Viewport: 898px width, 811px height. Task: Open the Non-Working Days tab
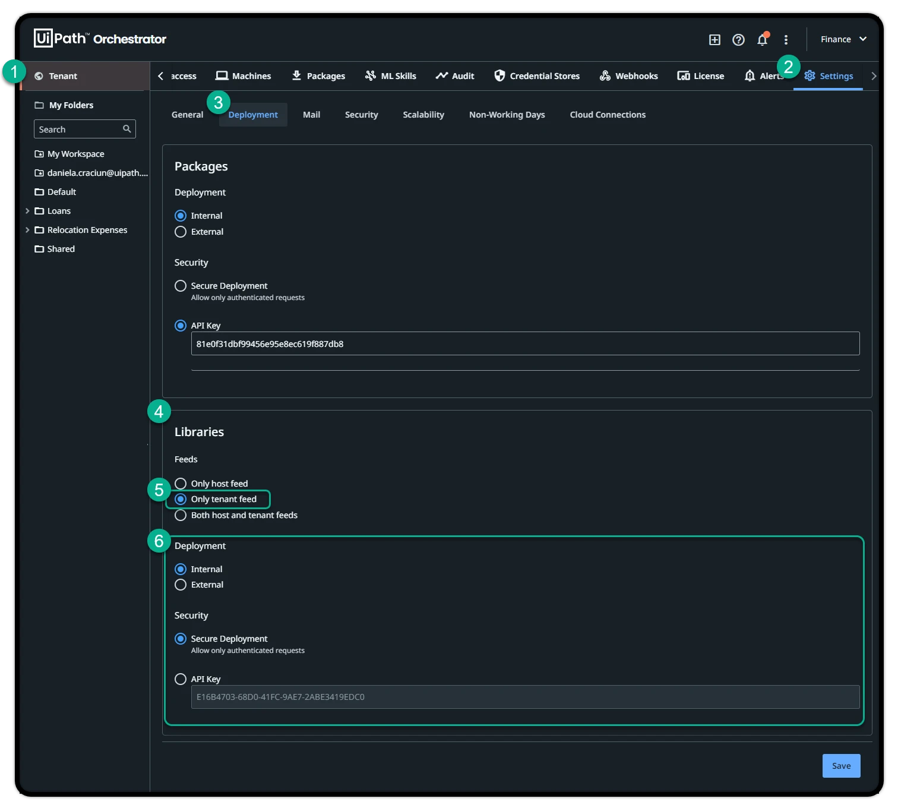point(507,115)
